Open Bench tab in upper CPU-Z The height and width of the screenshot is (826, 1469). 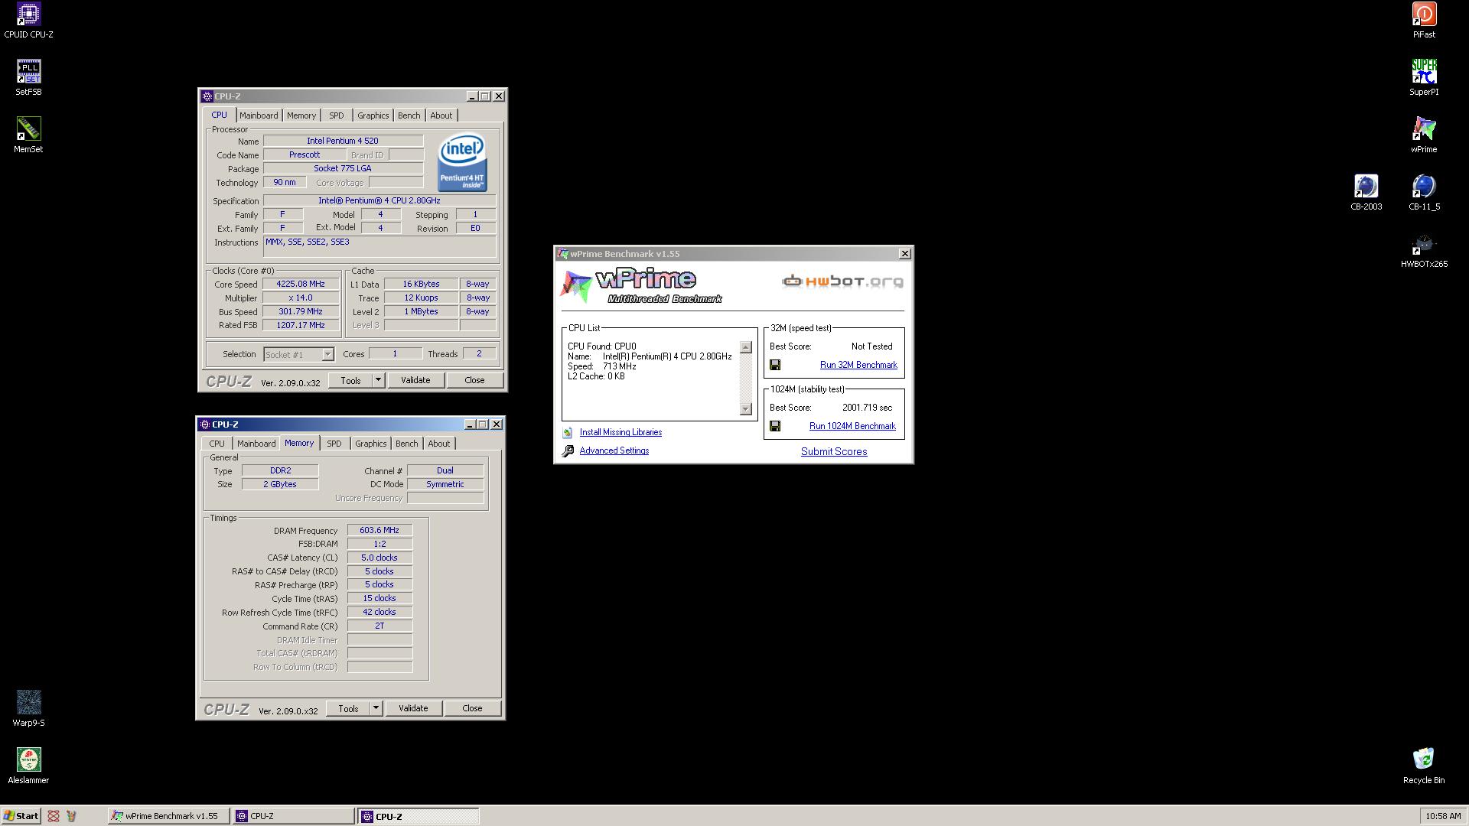(x=409, y=115)
